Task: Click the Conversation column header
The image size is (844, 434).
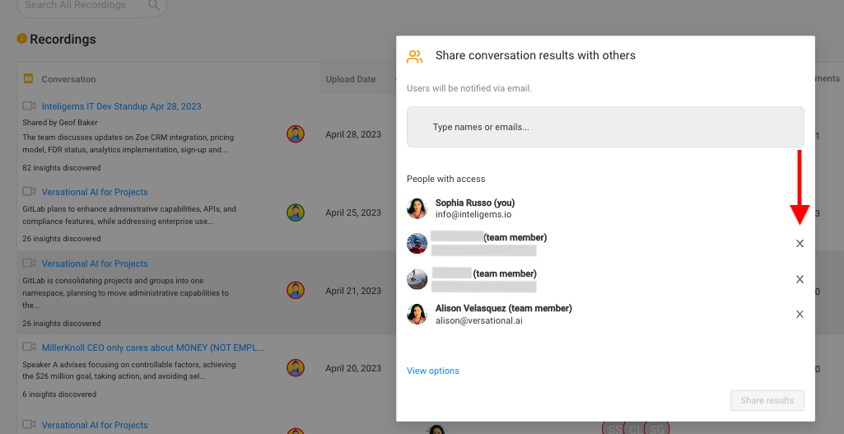Action: (x=68, y=79)
